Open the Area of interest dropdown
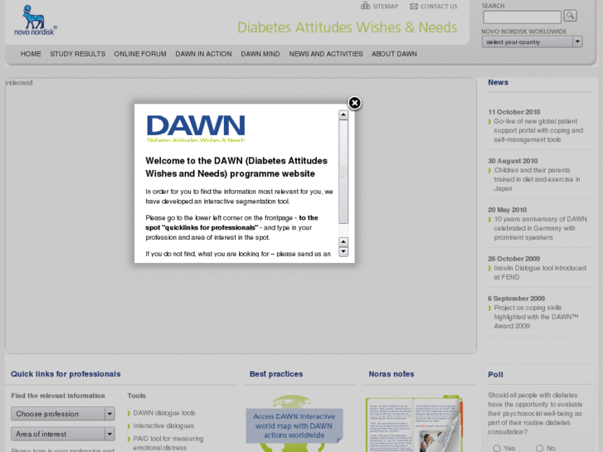 pos(63,434)
